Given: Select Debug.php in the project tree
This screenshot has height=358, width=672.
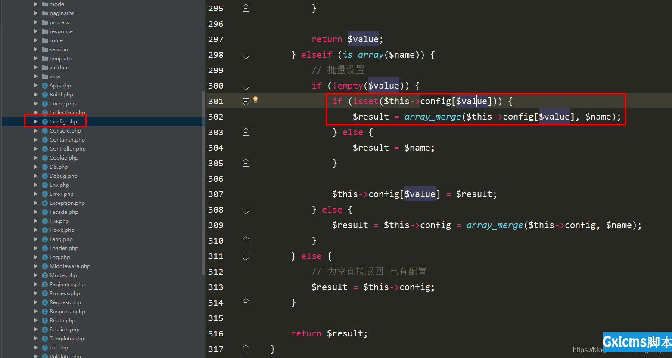Looking at the screenshot, I should pos(63,176).
